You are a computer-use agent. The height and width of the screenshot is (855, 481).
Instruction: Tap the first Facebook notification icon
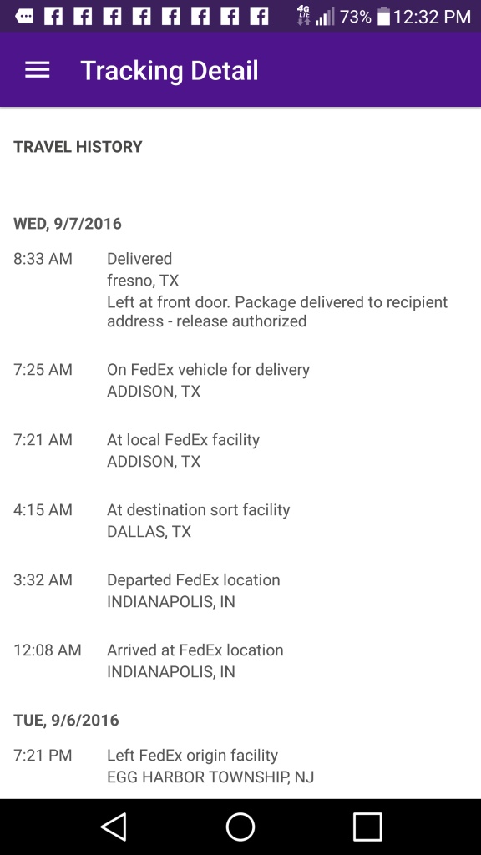[53, 17]
